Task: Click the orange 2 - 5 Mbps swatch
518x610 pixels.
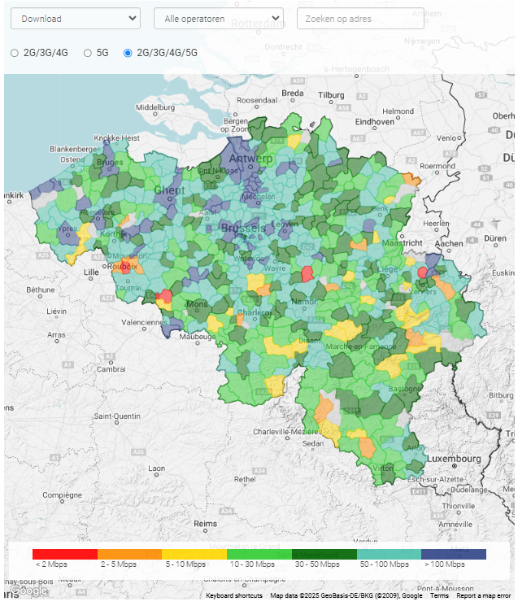Action: (130, 554)
